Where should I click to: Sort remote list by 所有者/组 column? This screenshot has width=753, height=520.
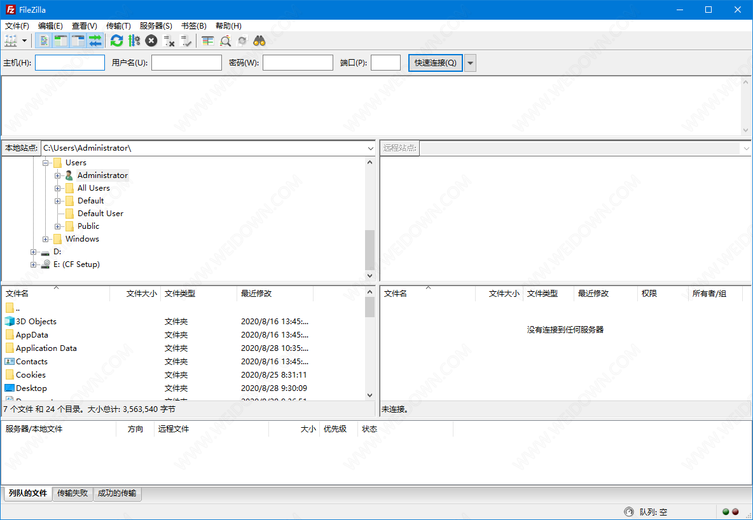tap(715, 293)
